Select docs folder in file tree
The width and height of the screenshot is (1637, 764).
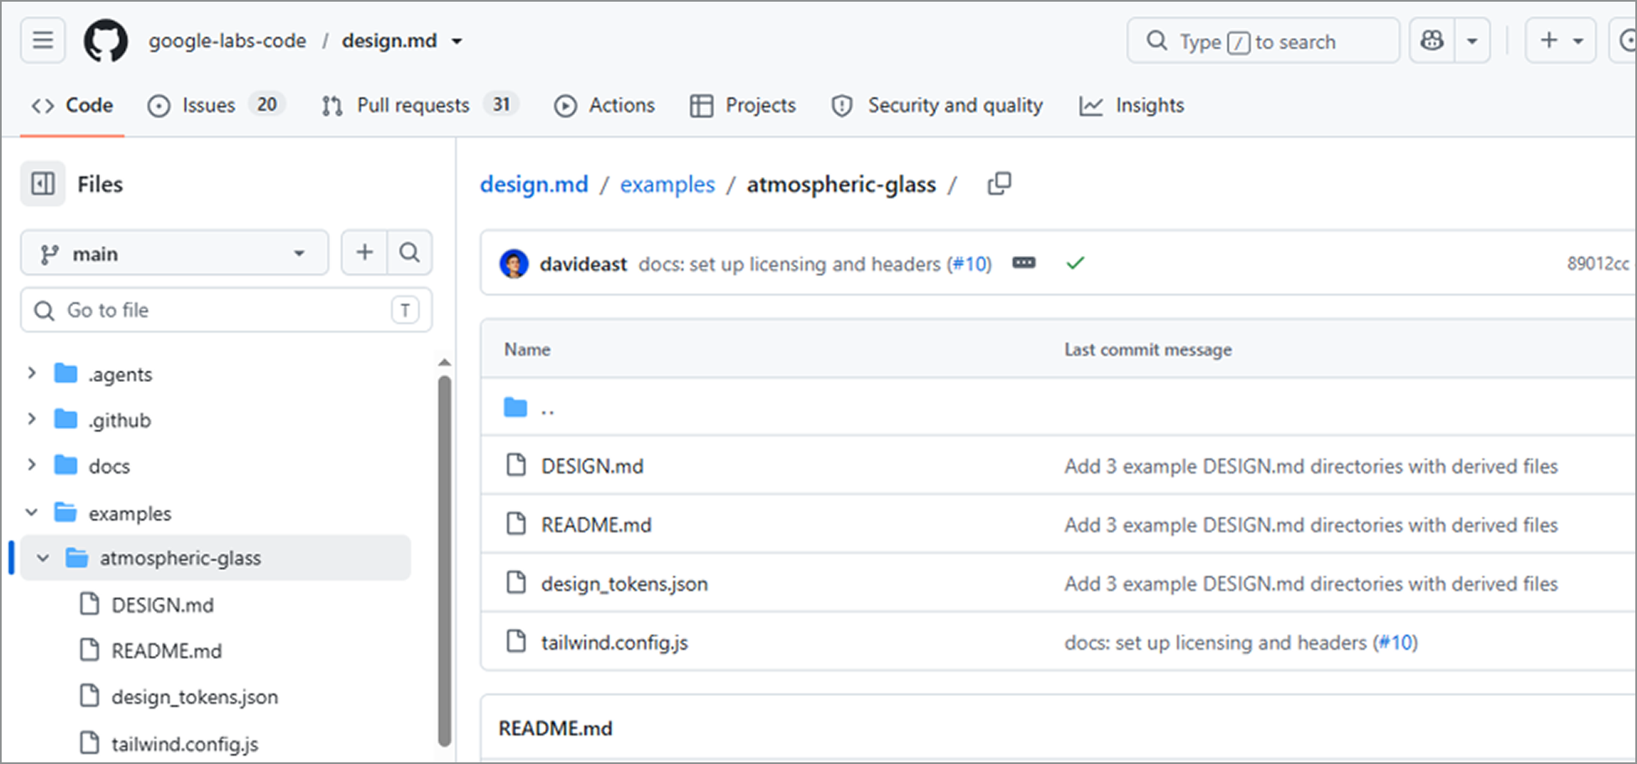click(109, 466)
